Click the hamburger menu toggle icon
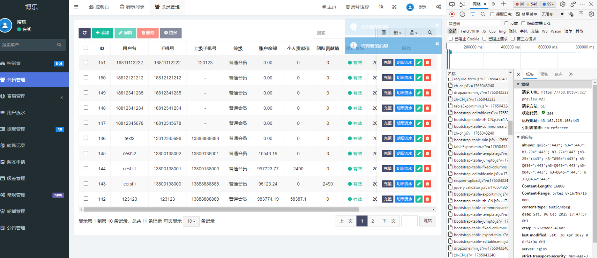The image size is (597, 258). pyautogui.click(x=76, y=7)
